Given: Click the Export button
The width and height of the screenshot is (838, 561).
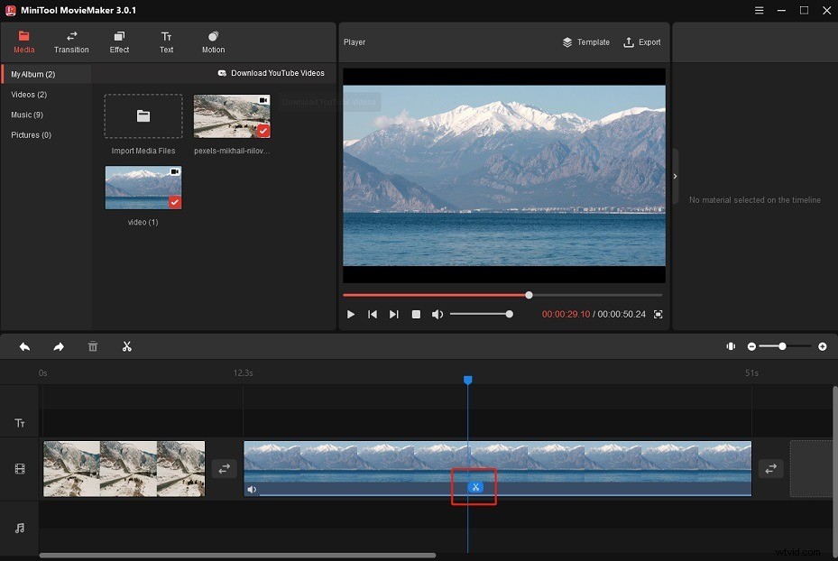Looking at the screenshot, I should pyautogui.click(x=641, y=41).
